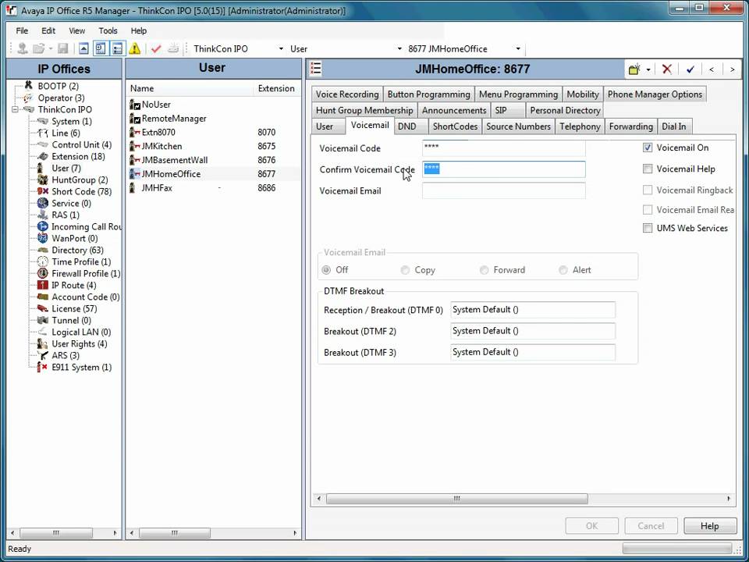Click the Voicemail Code field
This screenshot has width=749, height=562.
pyautogui.click(x=503, y=148)
